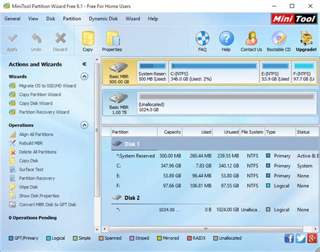Click the Show Disk Properties icon
The image size is (320, 252).
13,196
